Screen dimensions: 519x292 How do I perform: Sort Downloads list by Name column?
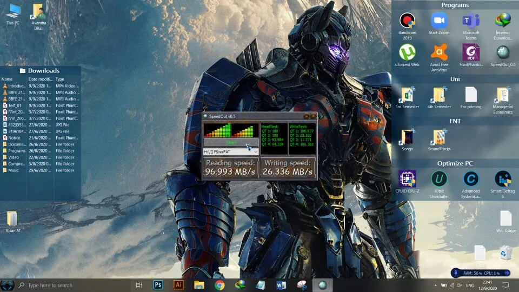point(14,79)
